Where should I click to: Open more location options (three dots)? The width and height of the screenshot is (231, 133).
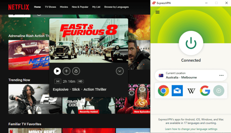[221, 75]
